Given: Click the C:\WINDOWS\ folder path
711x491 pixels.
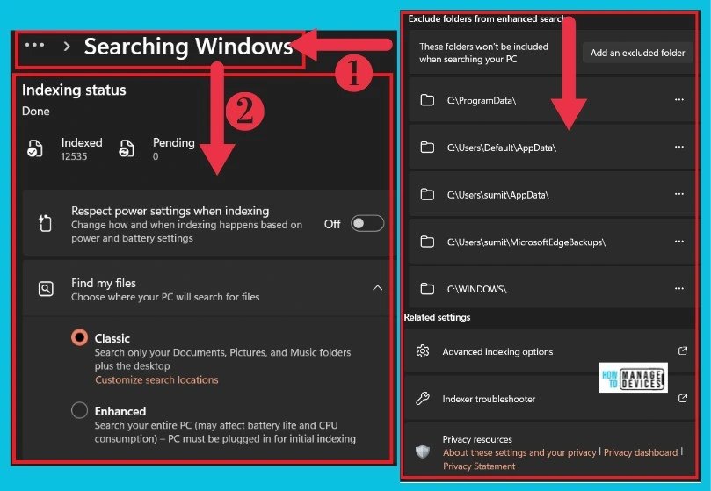Looking at the screenshot, I should point(476,289).
